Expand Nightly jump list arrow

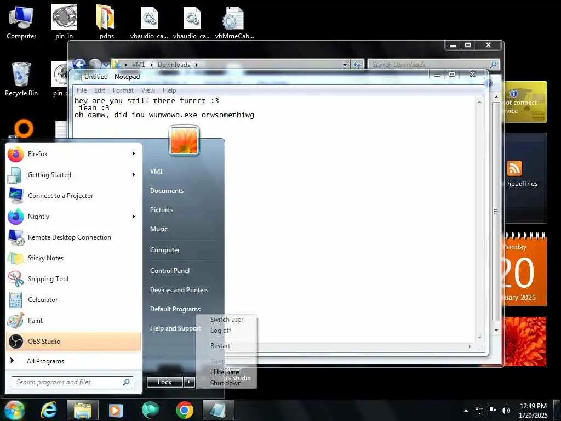(x=134, y=216)
